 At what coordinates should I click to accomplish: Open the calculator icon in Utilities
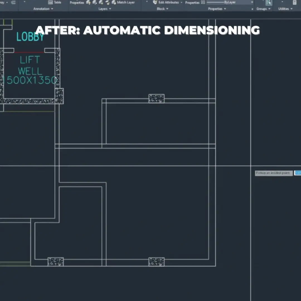click(295, 3)
